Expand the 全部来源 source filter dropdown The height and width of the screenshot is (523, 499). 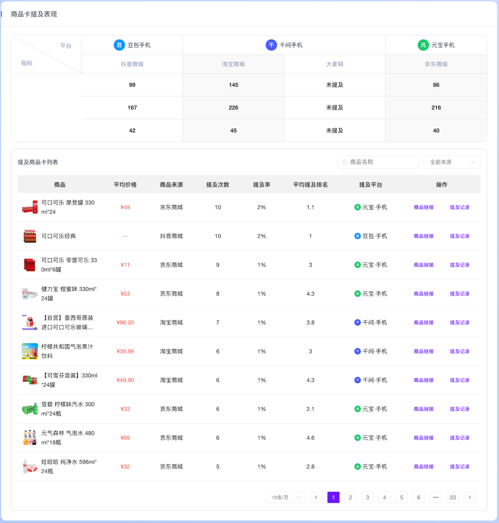click(x=452, y=162)
